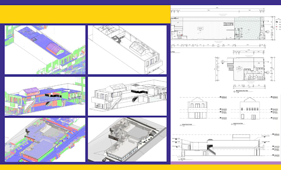This screenshot has height=170, width=281.
Task: View the grey shaded 3D model aerial image
Action: 127,140
